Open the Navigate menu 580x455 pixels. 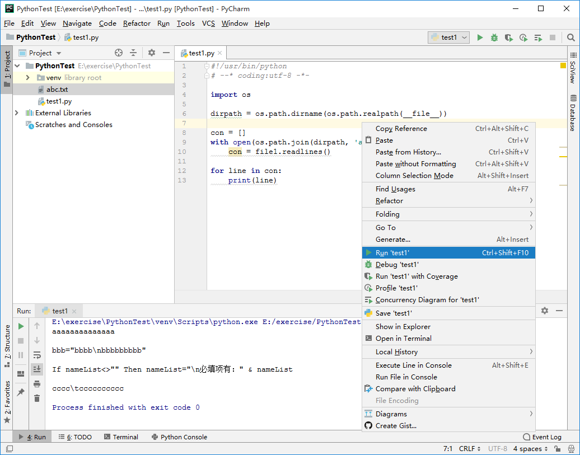(77, 24)
